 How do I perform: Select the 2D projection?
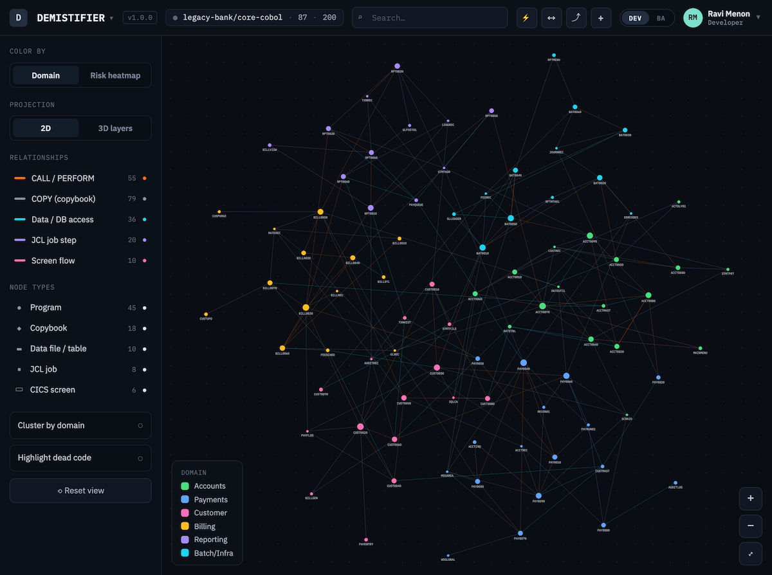tap(46, 128)
